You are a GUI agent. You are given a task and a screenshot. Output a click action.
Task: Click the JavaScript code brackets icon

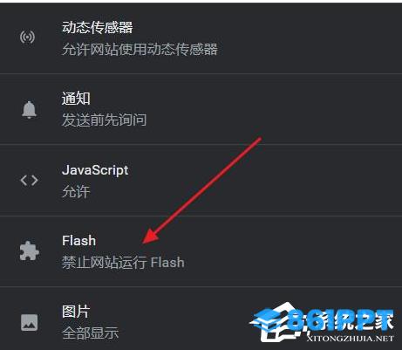[x=29, y=181]
